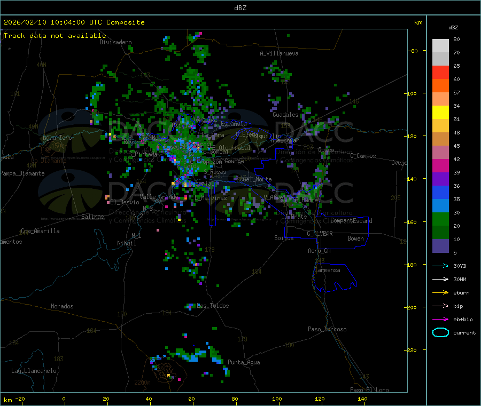
Task: Click the Valle_Grande place label
Action: pyautogui.click(x=159, y=197)
